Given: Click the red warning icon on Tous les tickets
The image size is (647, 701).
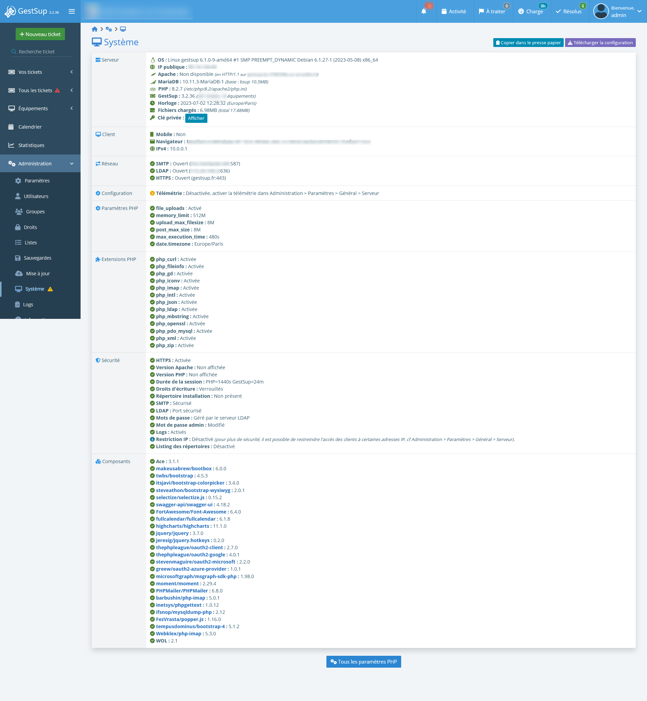Looking at the screenshot, I should pos(57,91).
